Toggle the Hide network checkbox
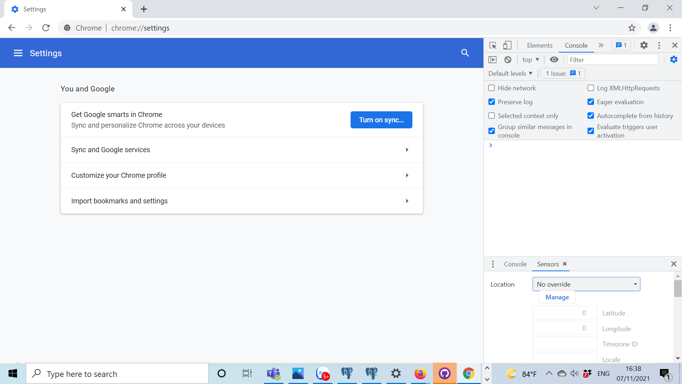The width and height of the screenshot is (682, 384). pyautogui.click(x=491, y=88)
